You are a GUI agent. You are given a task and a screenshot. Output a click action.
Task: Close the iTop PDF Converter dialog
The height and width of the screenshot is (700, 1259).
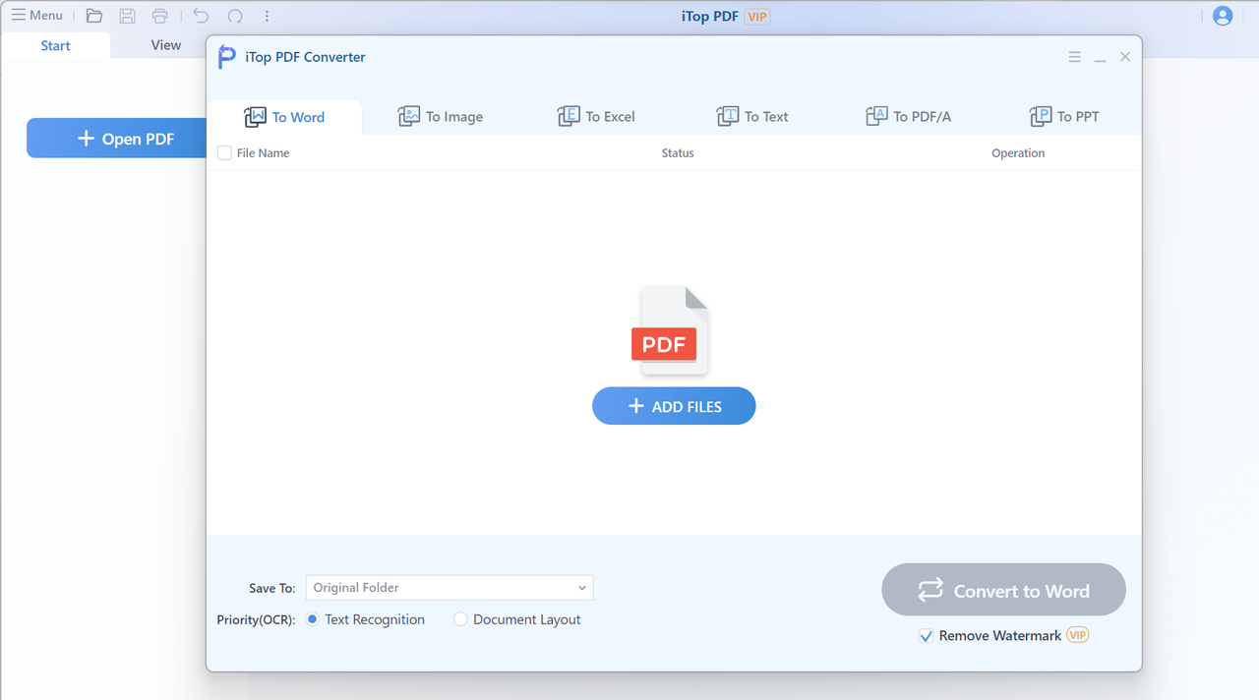pos(1125,57)
